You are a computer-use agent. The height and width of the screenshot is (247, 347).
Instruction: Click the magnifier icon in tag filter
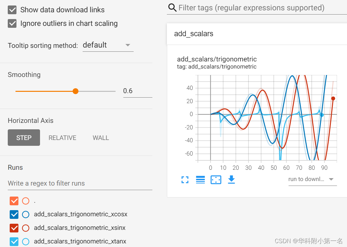pyautogui.click(x=172, y=7)
